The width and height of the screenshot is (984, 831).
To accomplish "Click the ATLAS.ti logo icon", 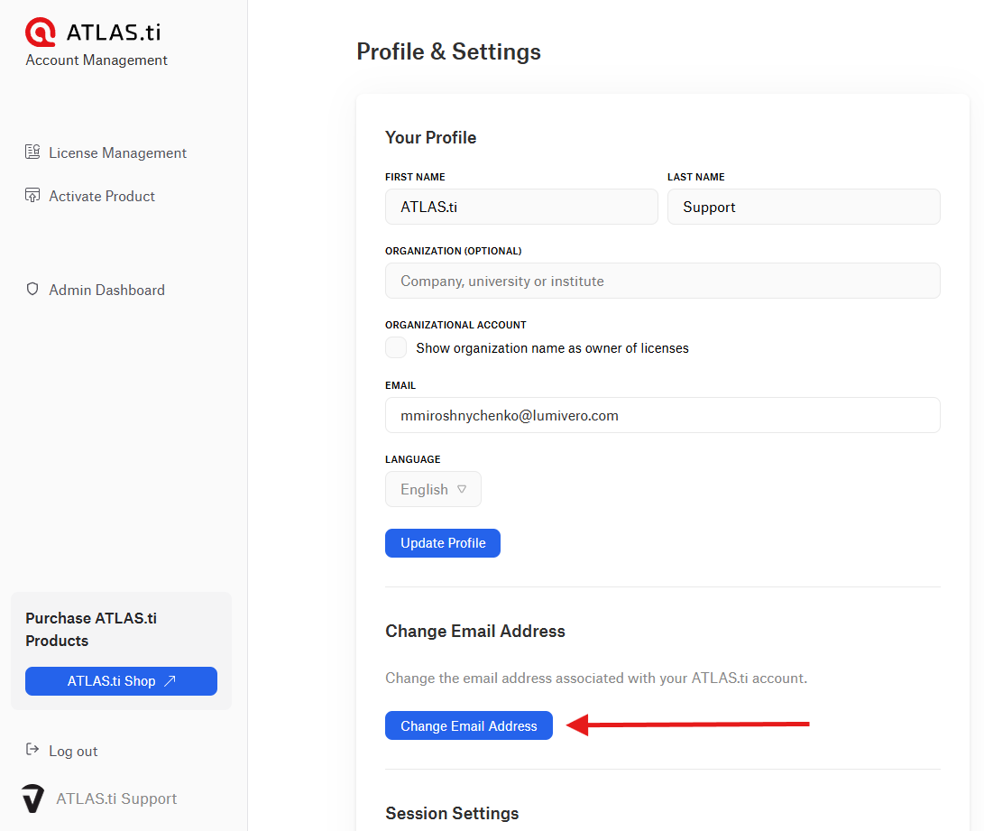I will pyautogui.click(x=41, y=32).
